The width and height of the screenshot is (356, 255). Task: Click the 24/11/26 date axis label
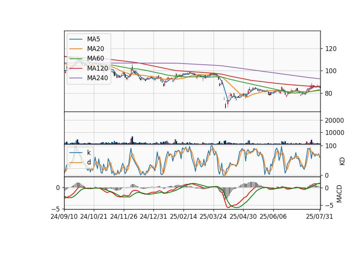(x=124, y=217)
